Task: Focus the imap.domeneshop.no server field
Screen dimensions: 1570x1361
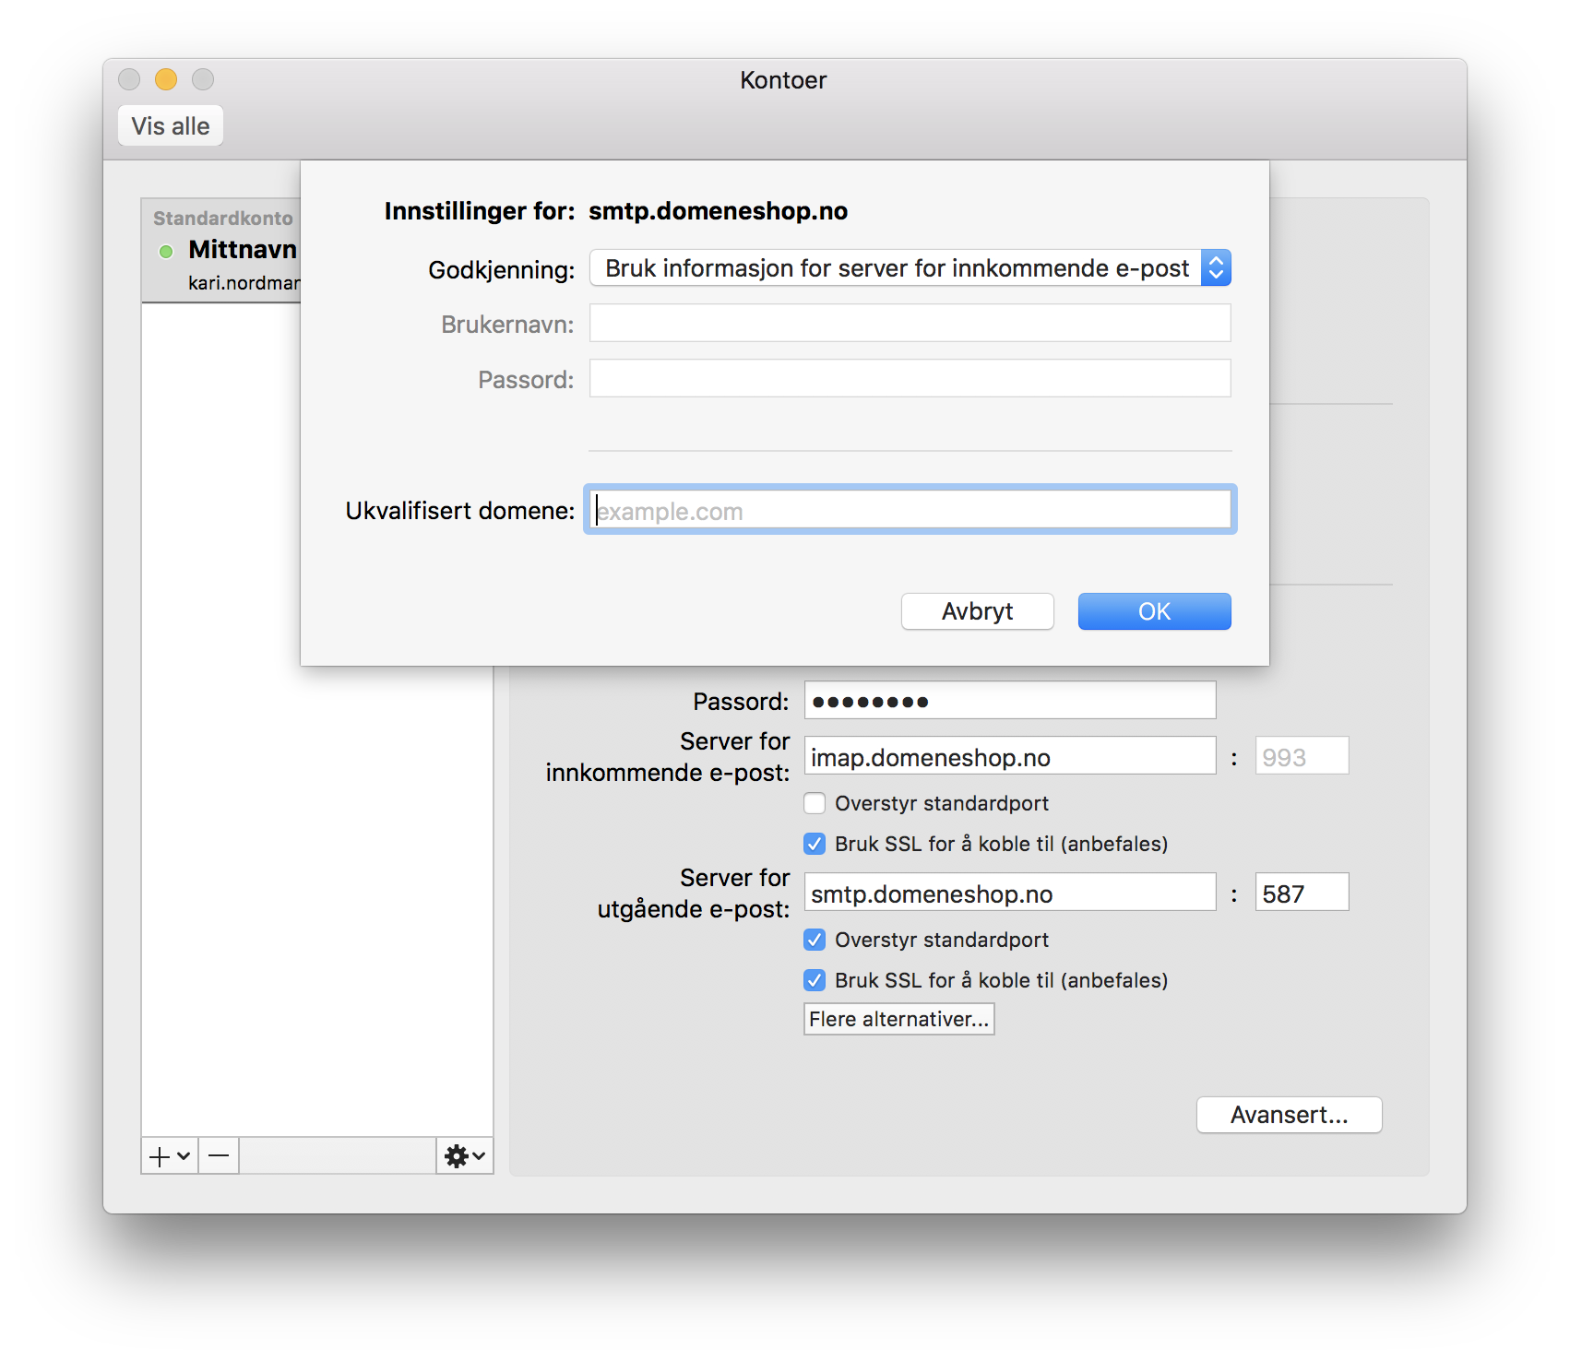Action: (x=1009, y=756)
